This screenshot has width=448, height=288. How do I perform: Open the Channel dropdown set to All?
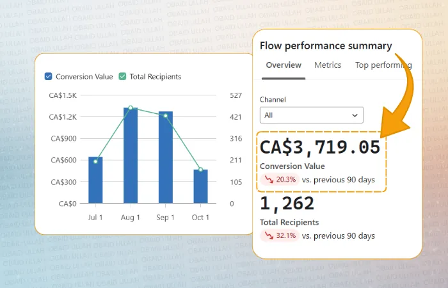(312, 115)
